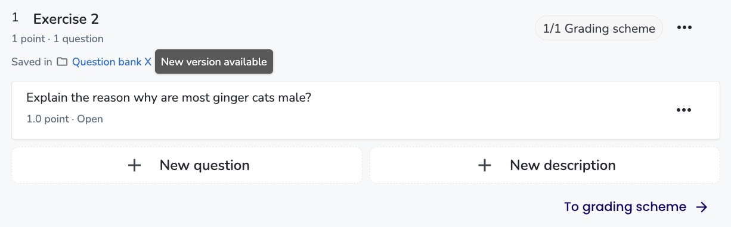Click the arrow icon after To grading scheme
731x227 pixels.
click(702, 207)
